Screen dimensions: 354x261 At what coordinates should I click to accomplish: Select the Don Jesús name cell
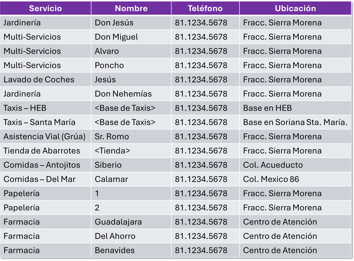[131, 22]
